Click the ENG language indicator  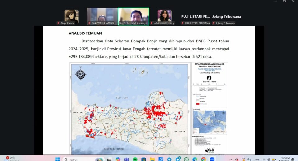(x=257, y=159)
